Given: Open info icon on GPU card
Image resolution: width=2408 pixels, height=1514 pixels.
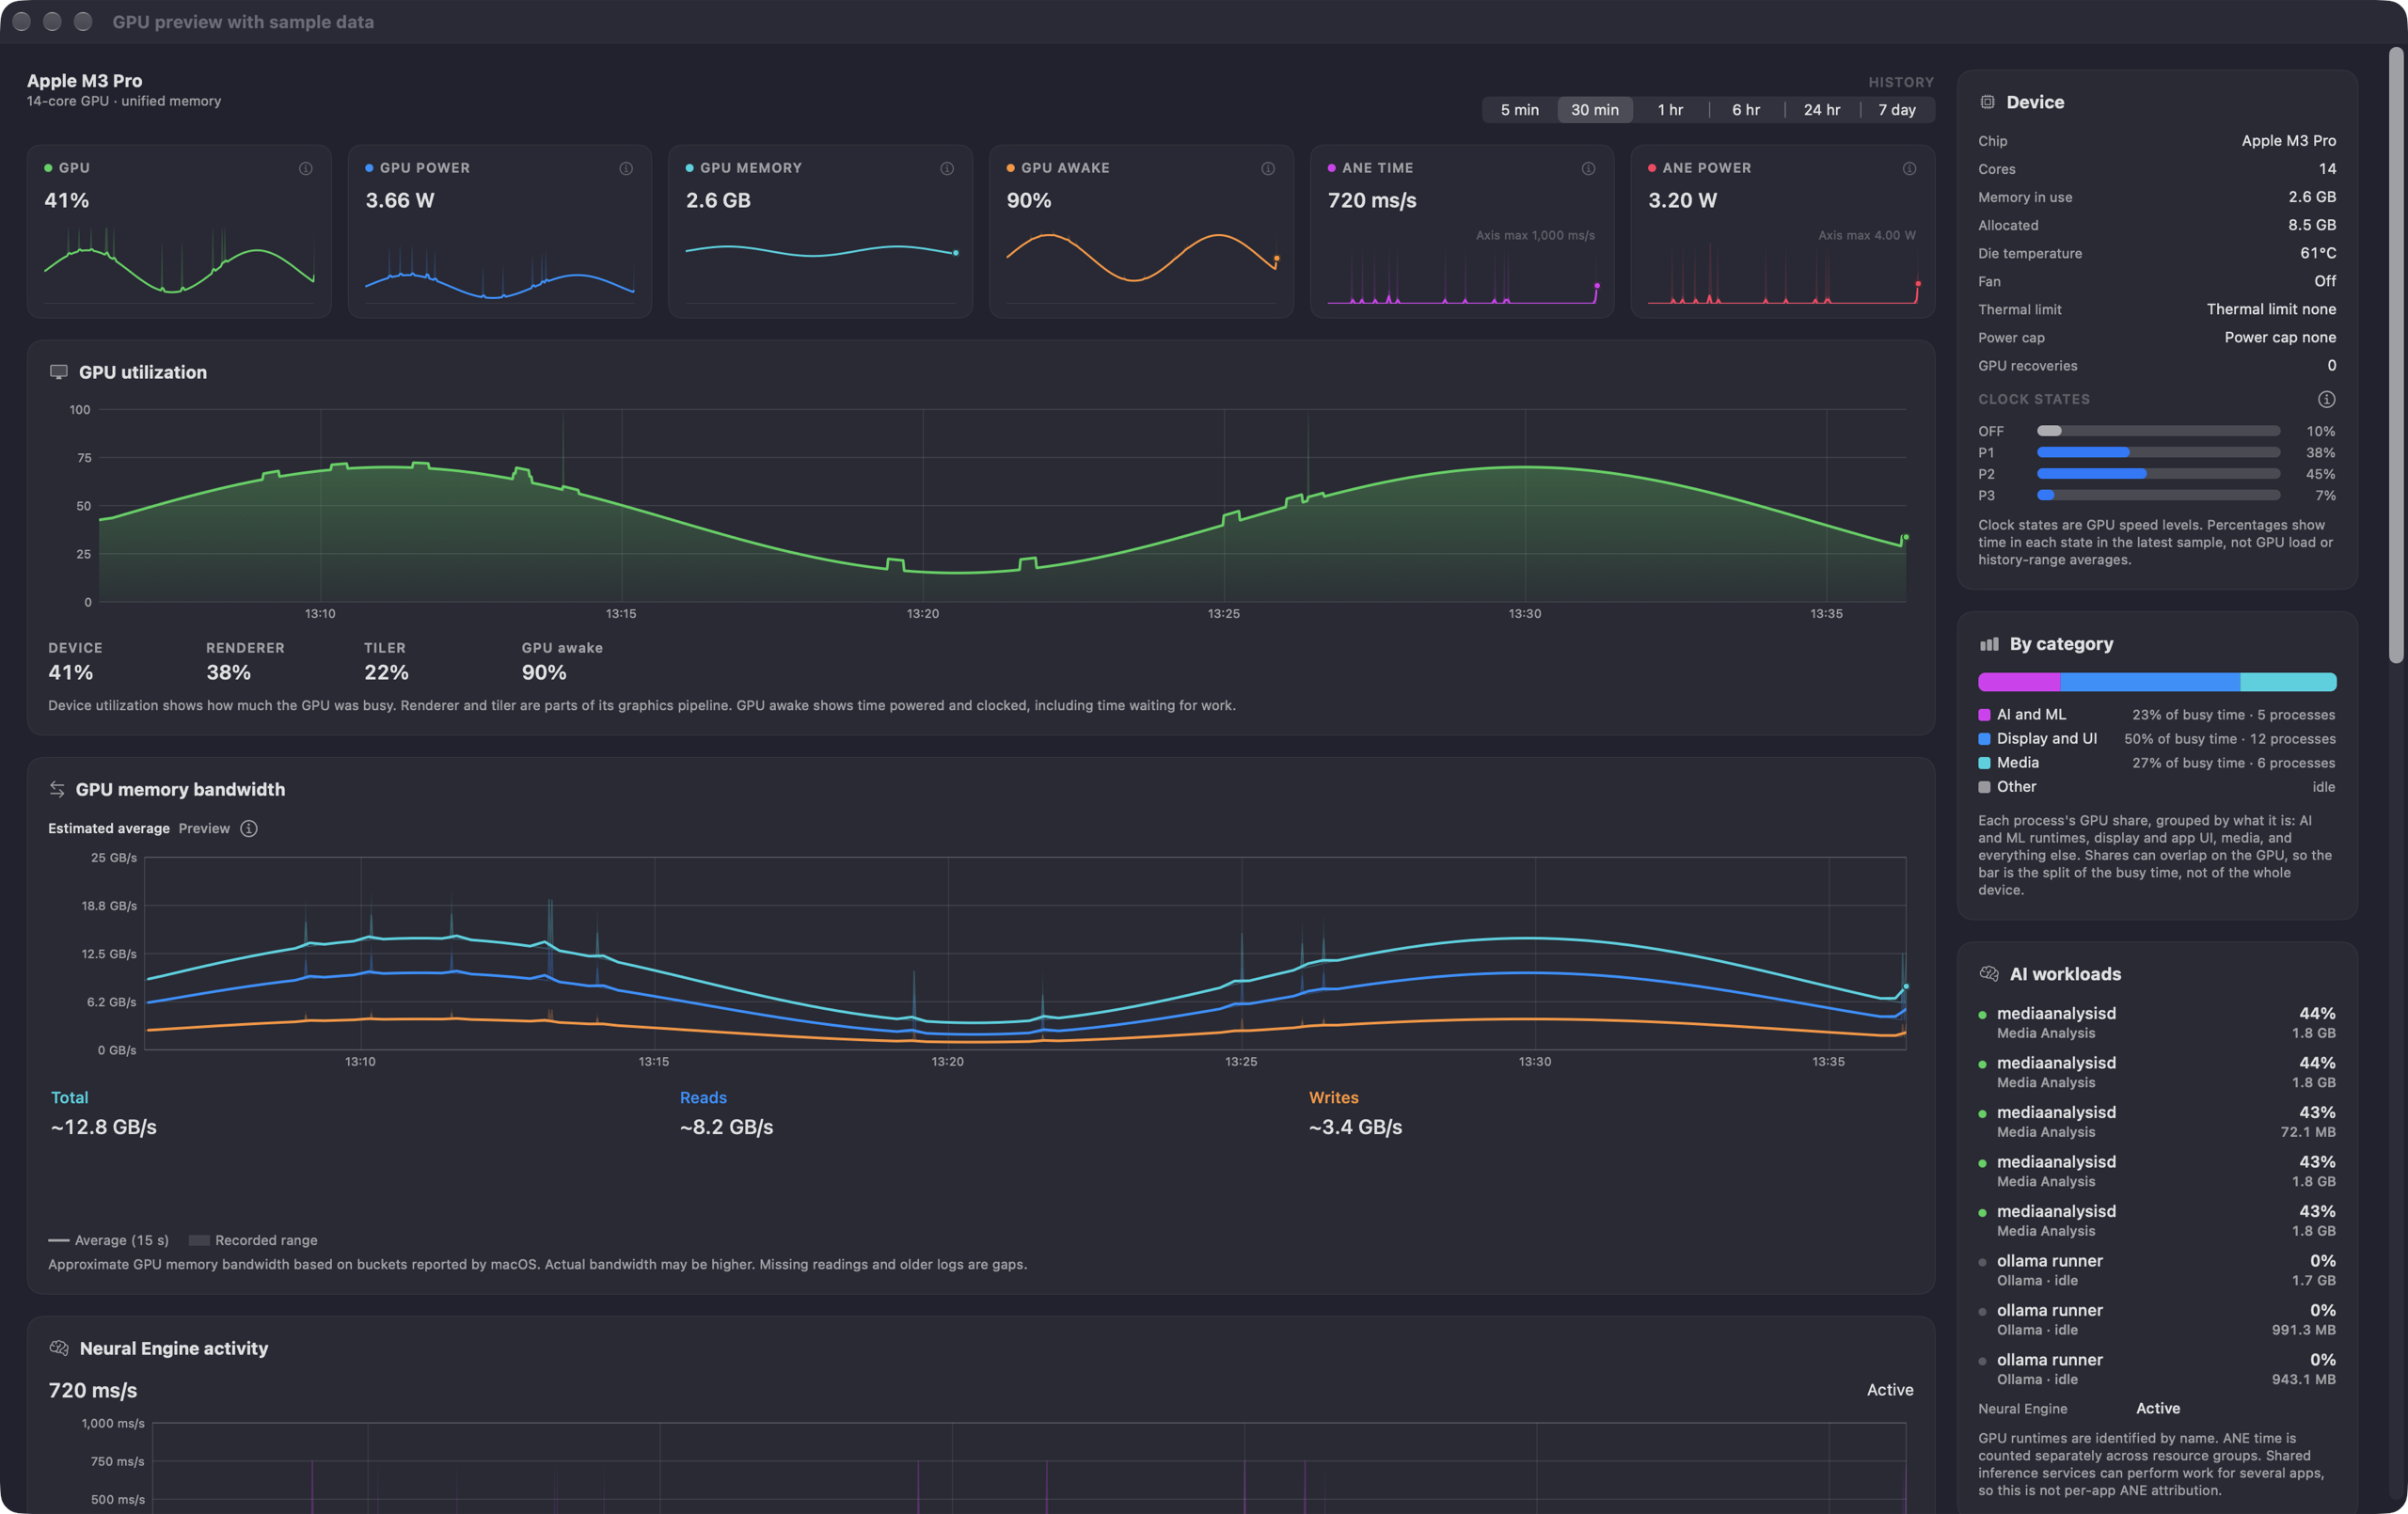Looking at the screenshot, I should click(x=305, y=168).
